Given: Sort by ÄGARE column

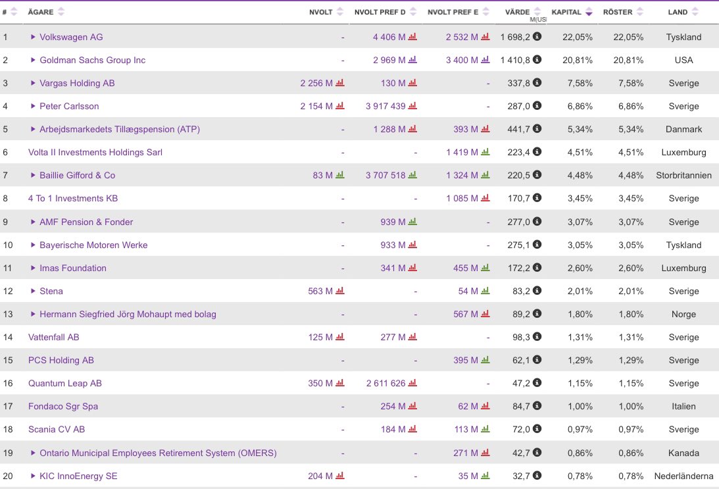Looking at the screenshot, I should pyautogui.click(x=46, y=12).
